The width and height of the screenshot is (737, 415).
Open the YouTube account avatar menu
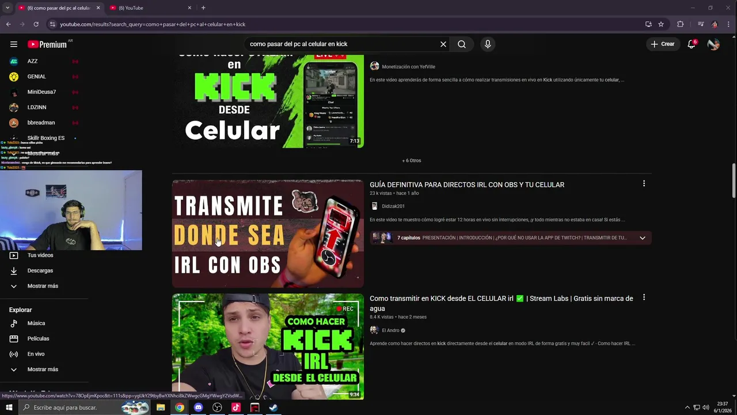[x=713, y=44]
